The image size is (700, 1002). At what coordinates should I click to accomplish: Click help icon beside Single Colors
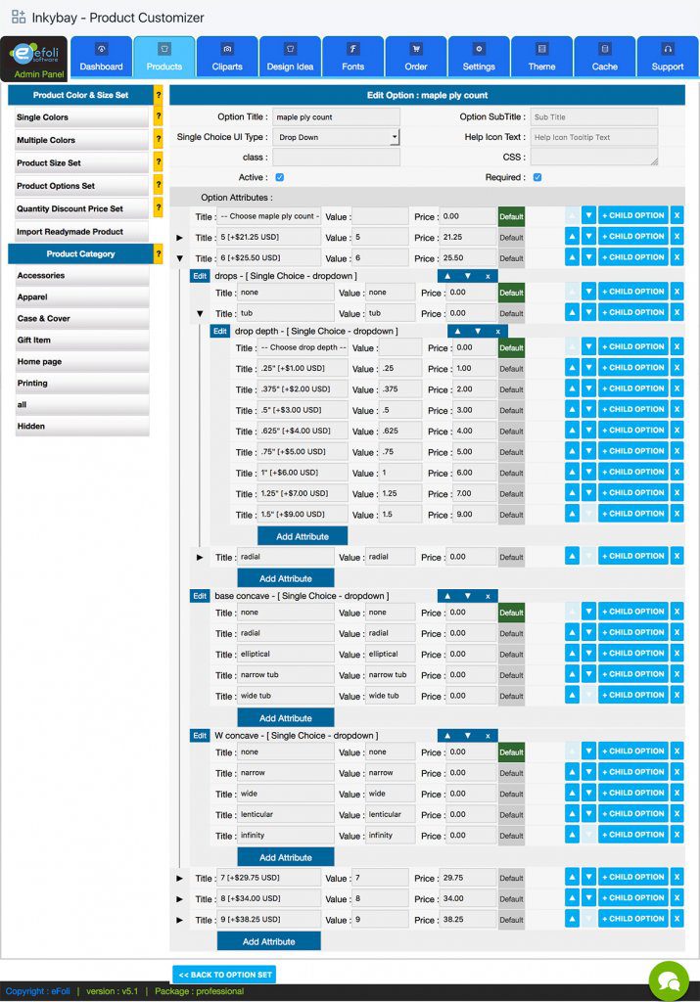(x=159, y=117)
